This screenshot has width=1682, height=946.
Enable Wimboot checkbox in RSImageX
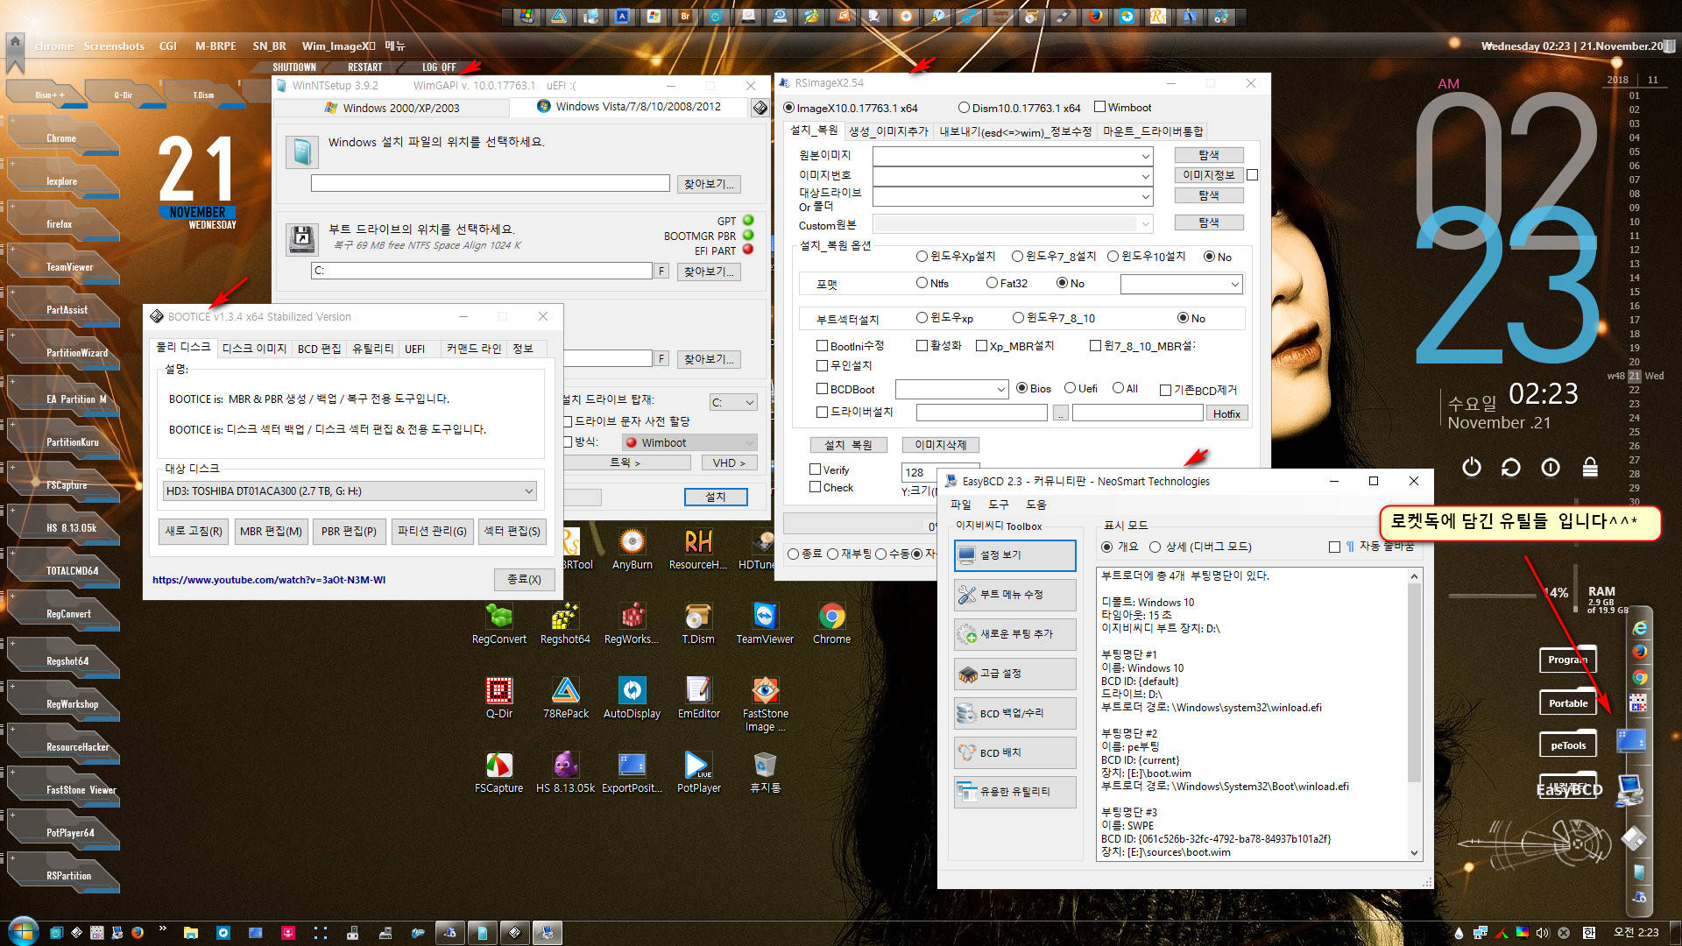[x=1099, y=108]
